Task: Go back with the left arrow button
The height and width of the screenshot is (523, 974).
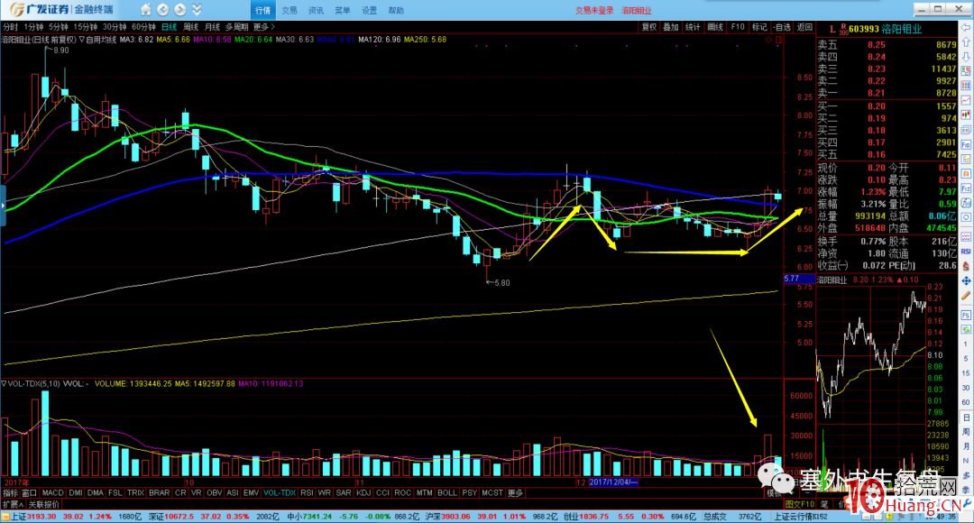Action: point(162,10)
